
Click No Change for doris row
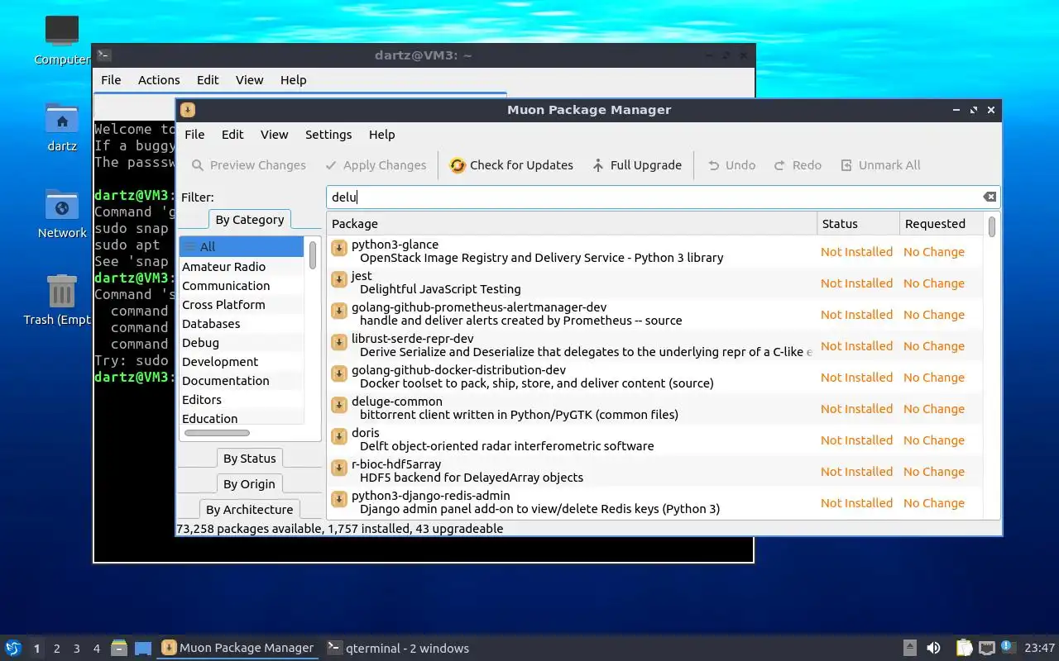click(x=934, y=440)
